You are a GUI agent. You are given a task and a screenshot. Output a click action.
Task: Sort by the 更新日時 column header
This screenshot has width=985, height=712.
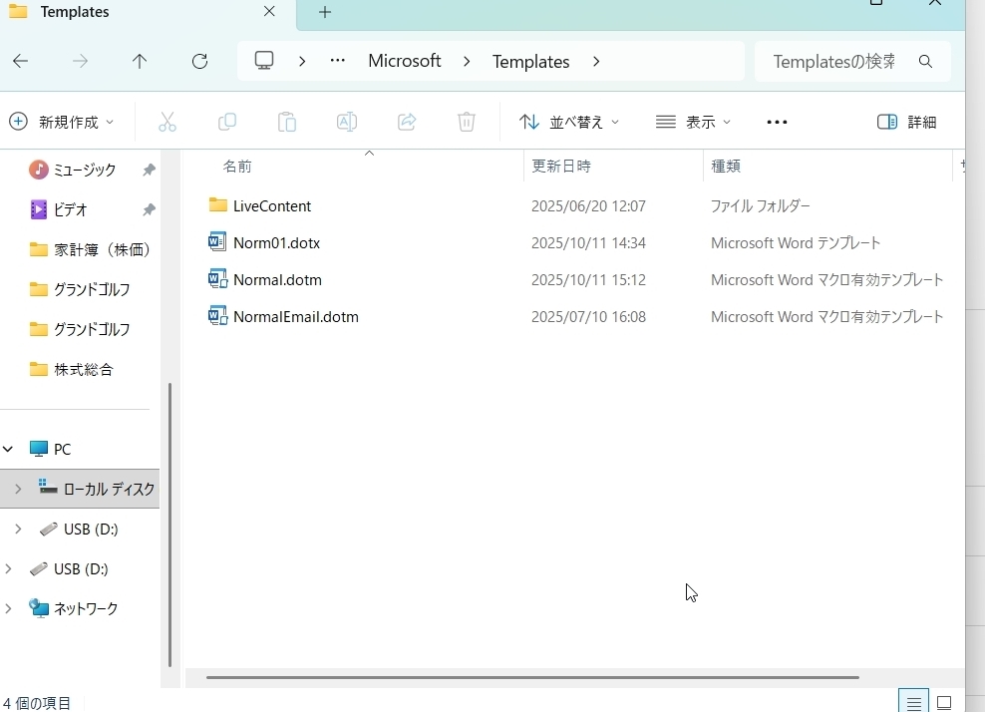(561, 167)
